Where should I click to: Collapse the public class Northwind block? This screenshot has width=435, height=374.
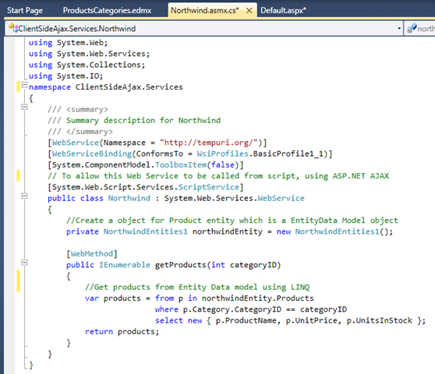coord(24,196)
